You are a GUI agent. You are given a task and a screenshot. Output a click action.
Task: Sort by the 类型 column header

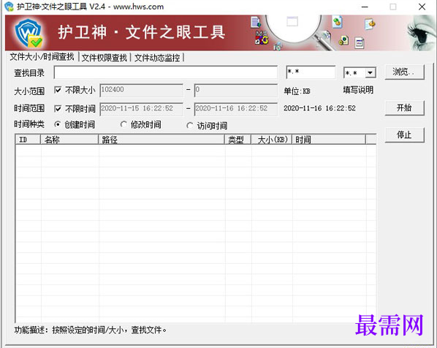tap(237, 140)
